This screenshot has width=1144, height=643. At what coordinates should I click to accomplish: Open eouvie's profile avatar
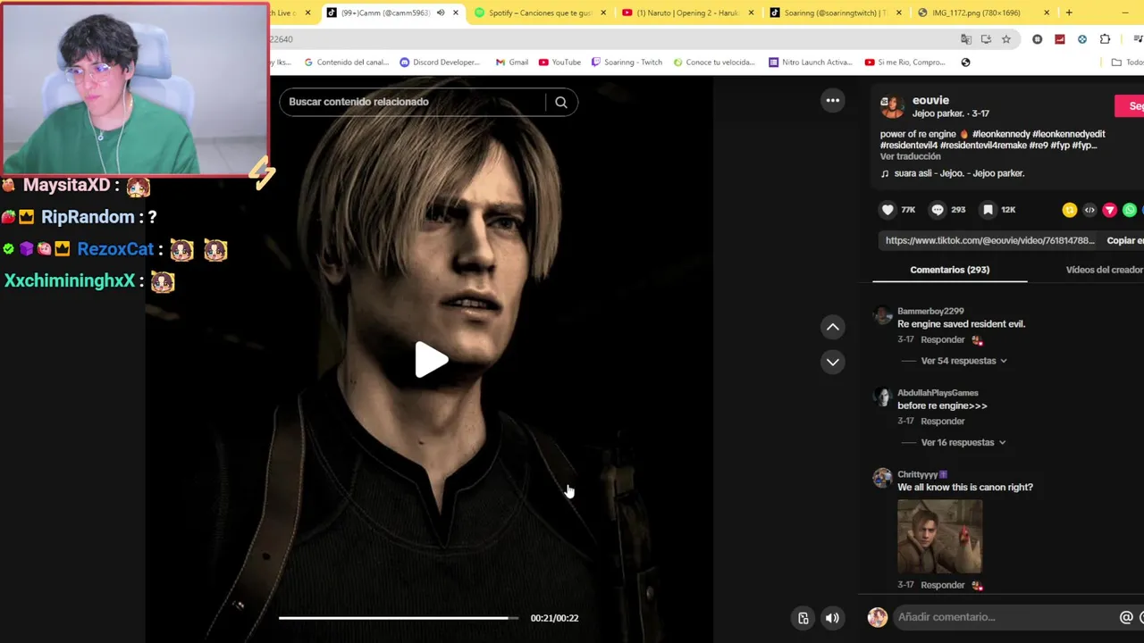(892, 106)
